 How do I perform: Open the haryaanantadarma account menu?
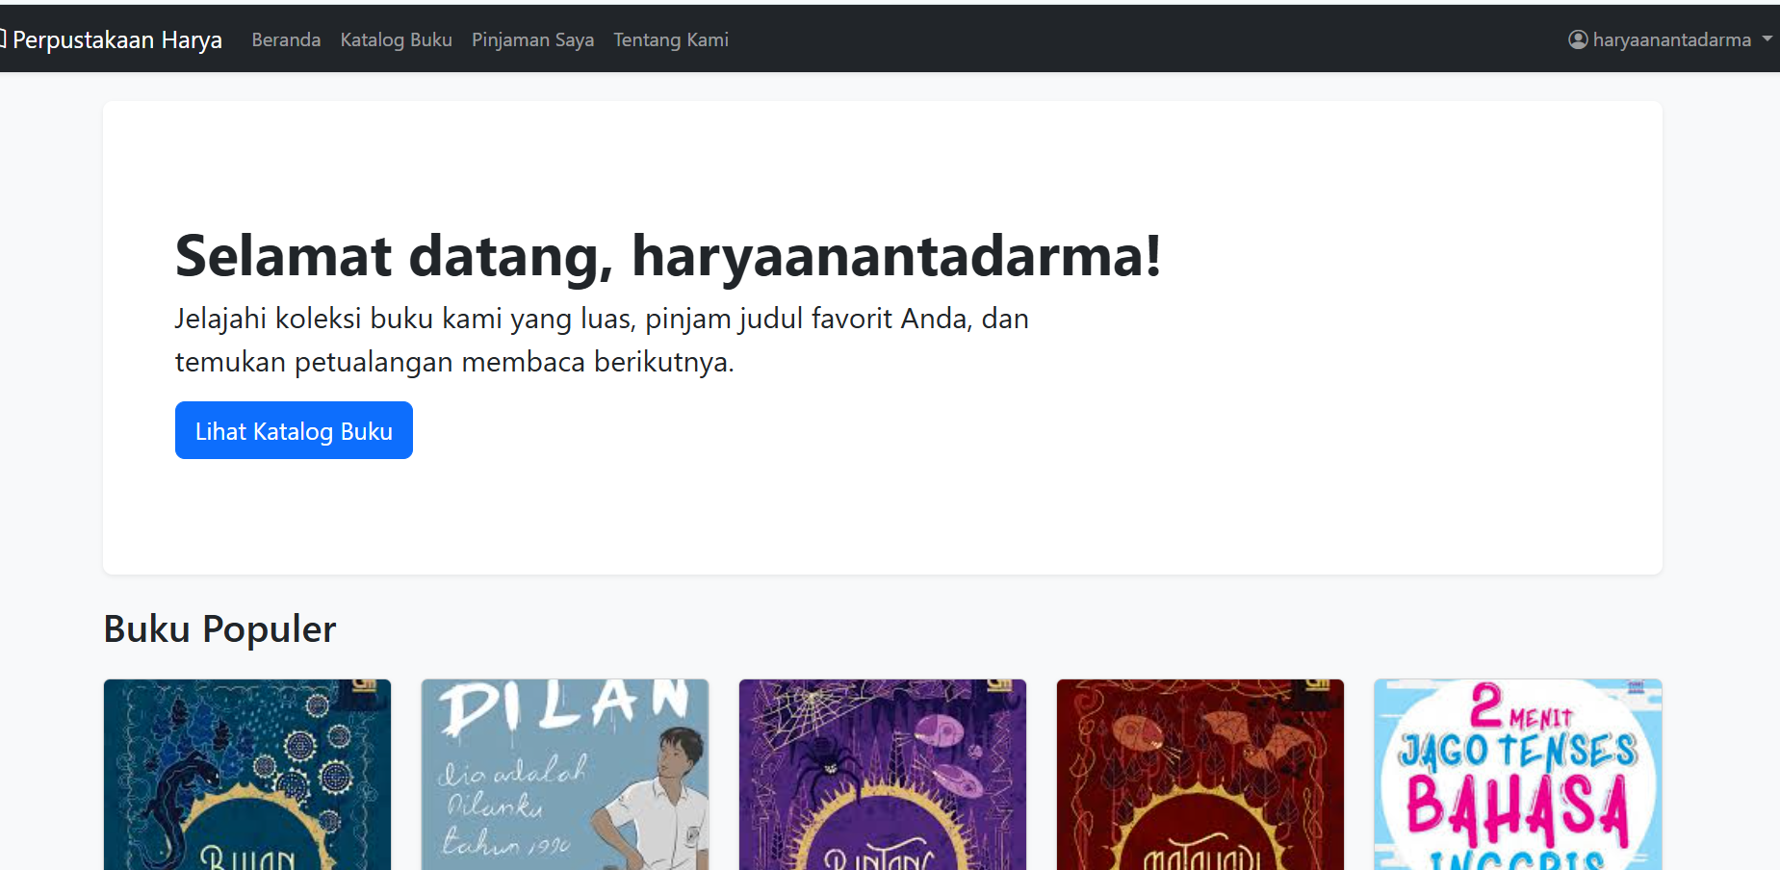point(1670,39)
